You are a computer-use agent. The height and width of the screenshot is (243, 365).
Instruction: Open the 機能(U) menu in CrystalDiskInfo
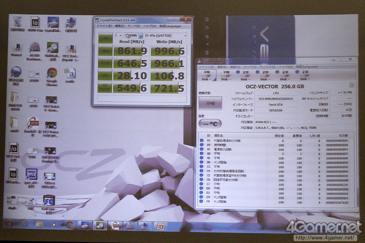tap(235, 67)
